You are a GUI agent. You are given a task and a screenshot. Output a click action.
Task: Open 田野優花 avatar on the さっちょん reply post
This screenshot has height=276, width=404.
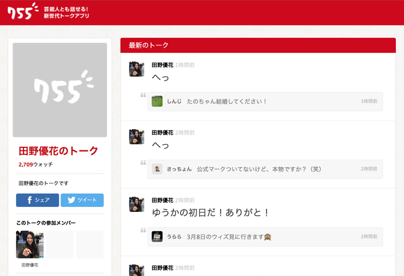137,137
